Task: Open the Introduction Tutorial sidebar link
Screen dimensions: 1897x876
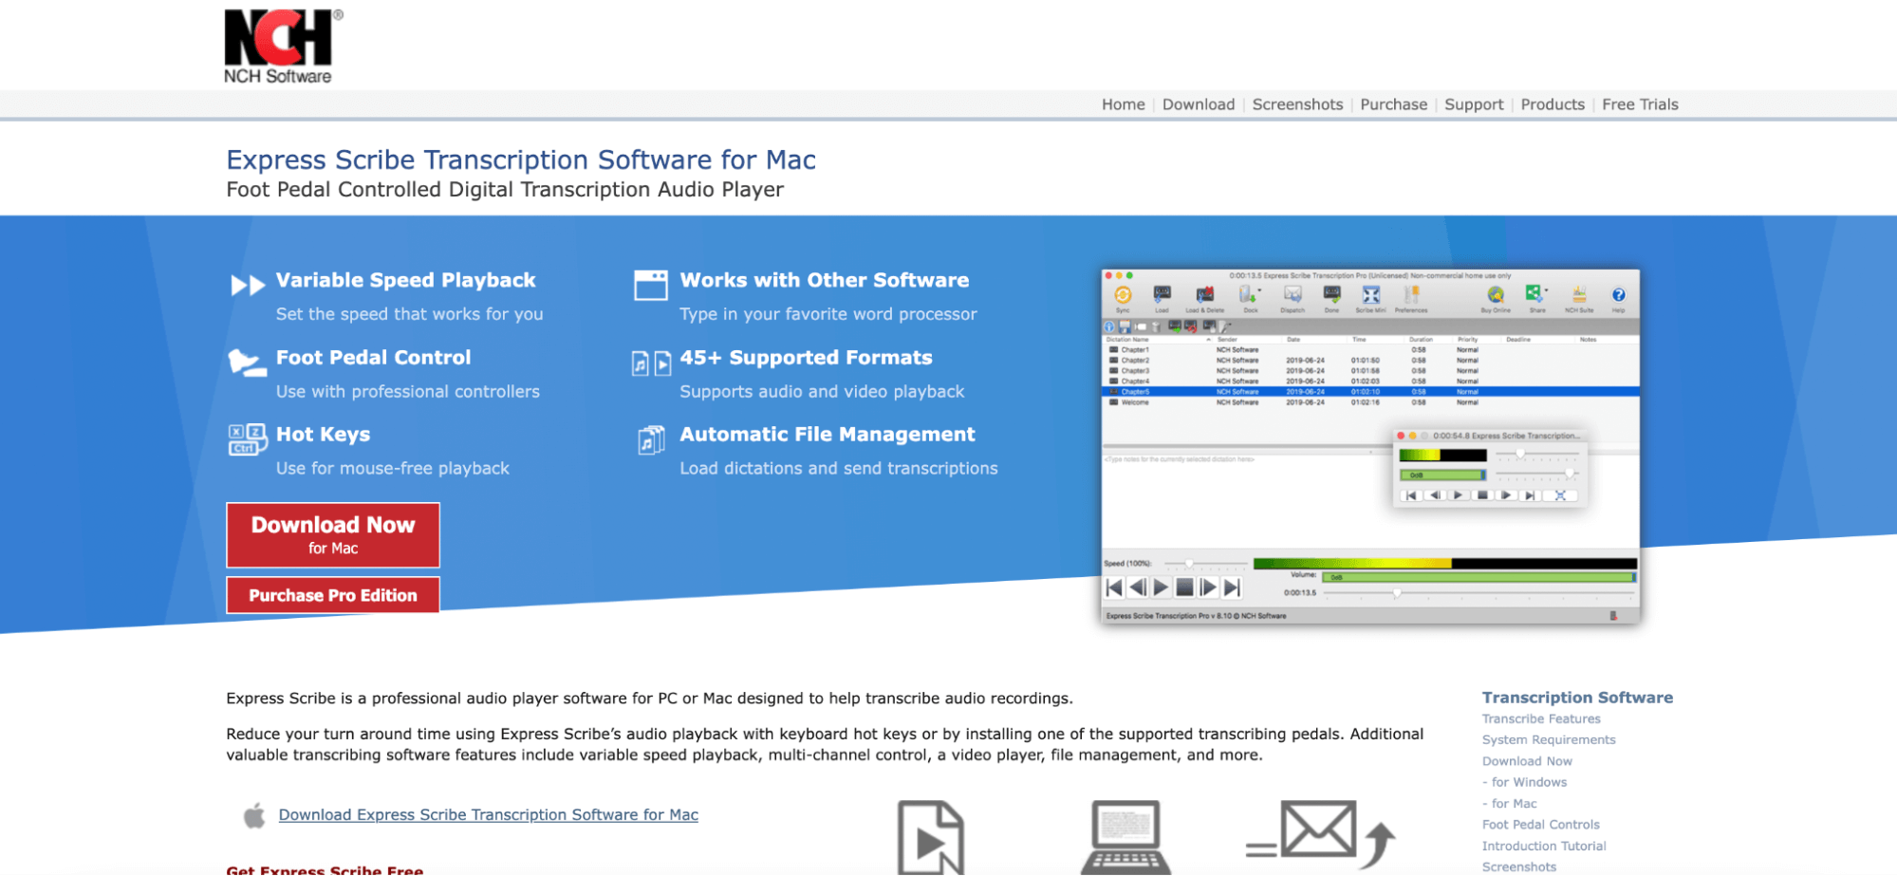Action: tap(1544, 847)
